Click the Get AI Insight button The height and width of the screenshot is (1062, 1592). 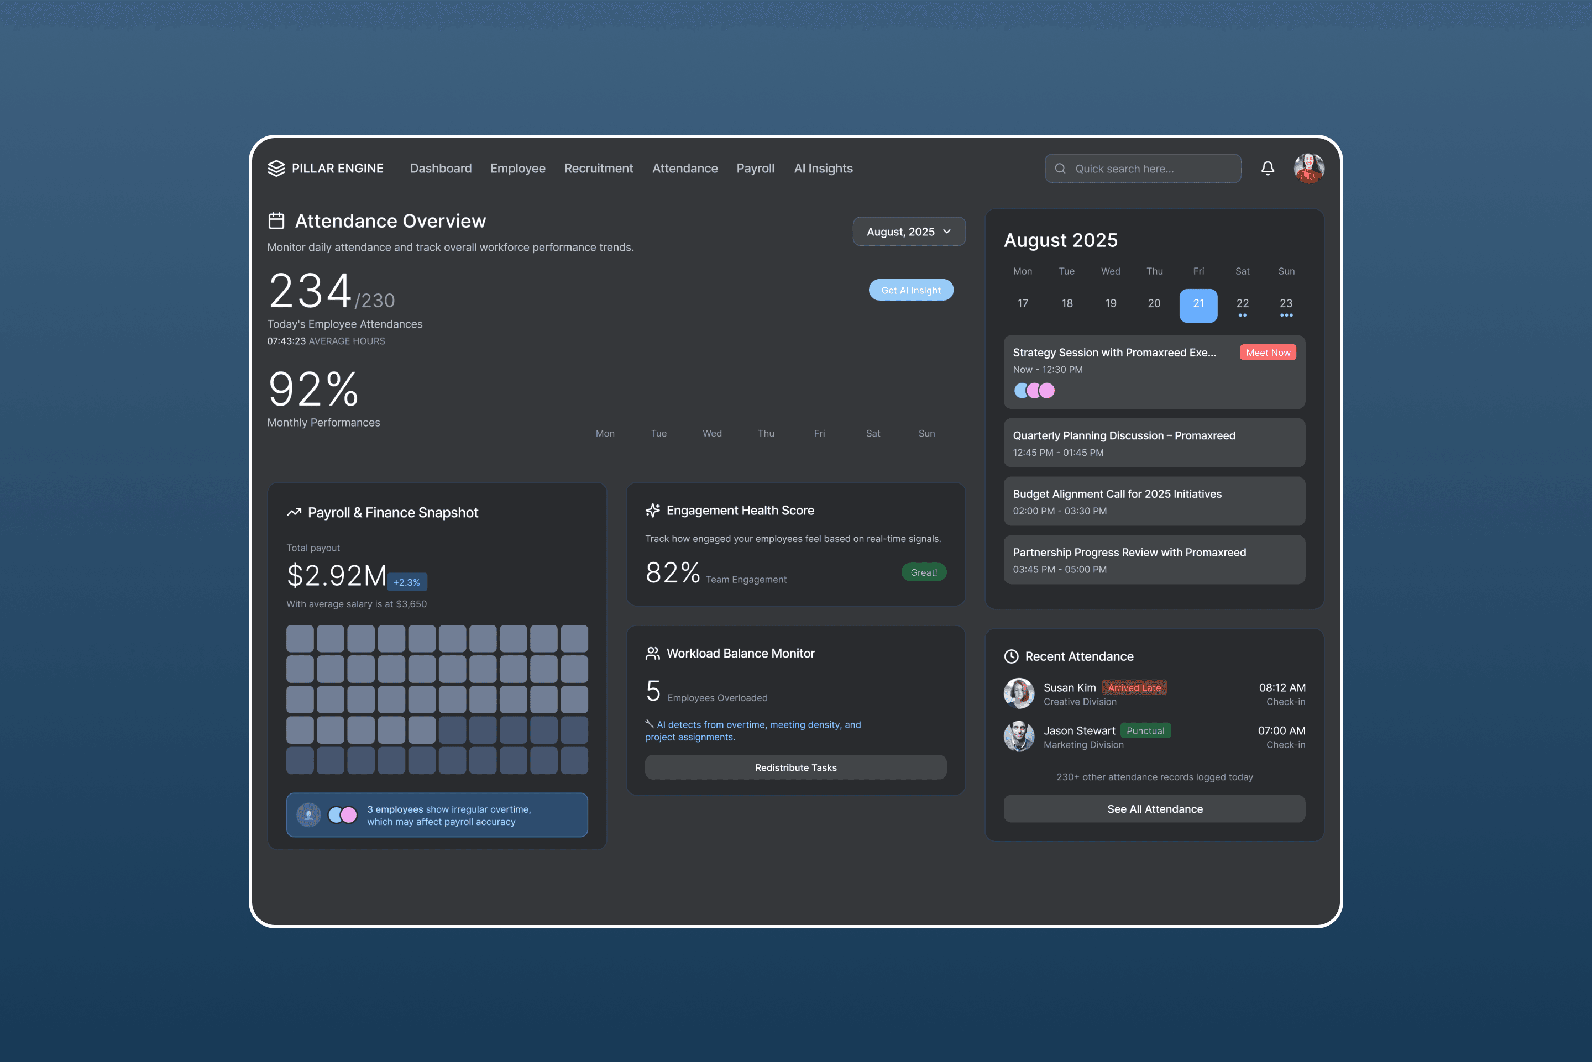[x=910, y=290]
